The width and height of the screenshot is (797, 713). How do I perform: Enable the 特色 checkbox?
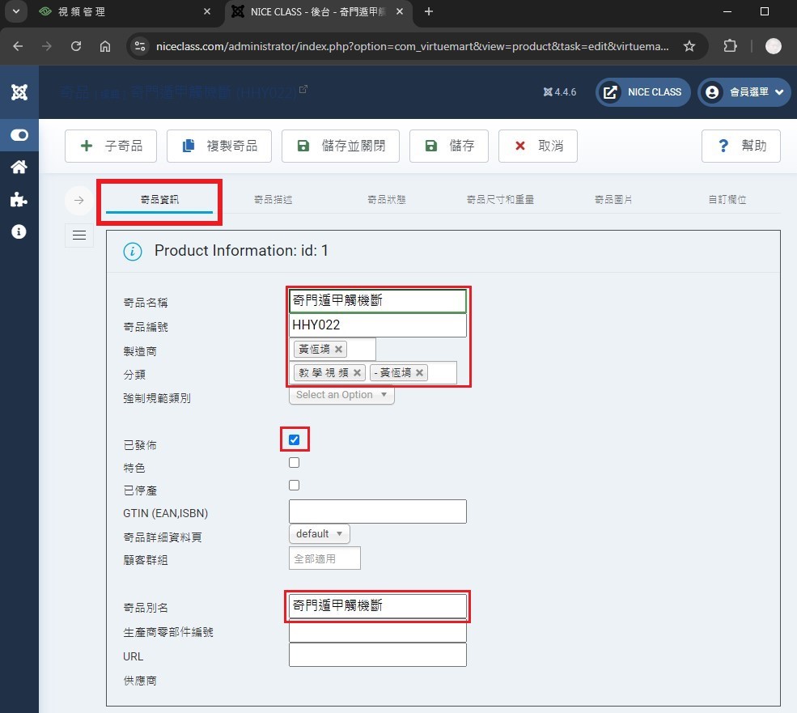(294, 463)
